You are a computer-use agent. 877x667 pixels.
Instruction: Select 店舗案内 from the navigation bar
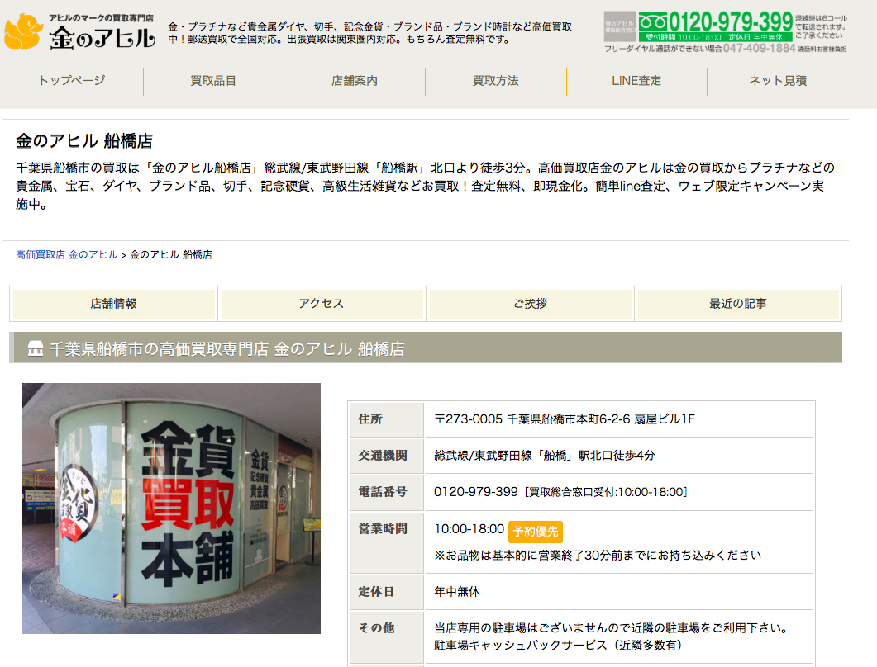coord(354,81)
